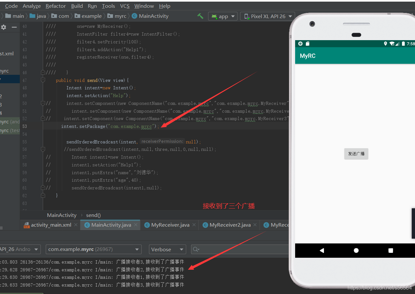Tap the 发送广播 button in emulator
This screenshot has width=415, height=294.
356,154
